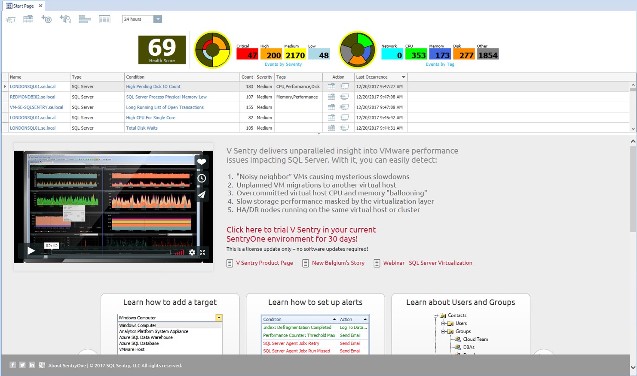Click jump-to action icon in VM-SE-SQLSENTRY row
Image resolution: width=637 pixels, height=376 pixels.
pyautogui.click(x=344, y=107)
